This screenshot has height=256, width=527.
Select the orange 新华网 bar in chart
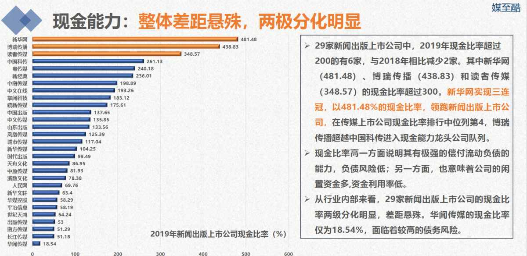click(x=135, y=39)
